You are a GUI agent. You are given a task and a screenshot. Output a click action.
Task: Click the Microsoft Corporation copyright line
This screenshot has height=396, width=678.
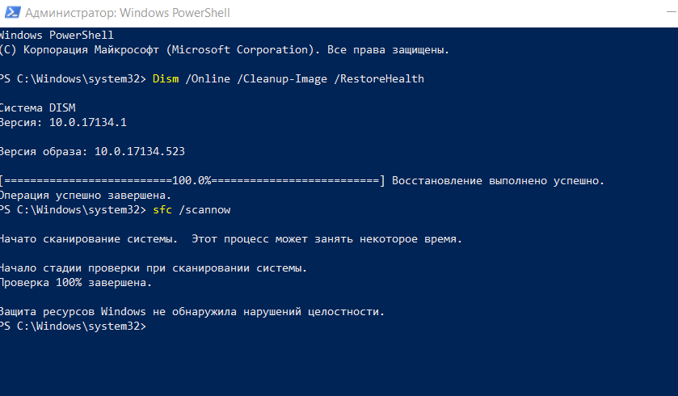click(x=225, y=50)
